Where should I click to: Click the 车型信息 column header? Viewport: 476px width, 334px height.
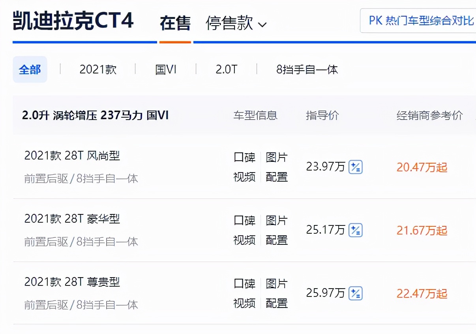255,115
